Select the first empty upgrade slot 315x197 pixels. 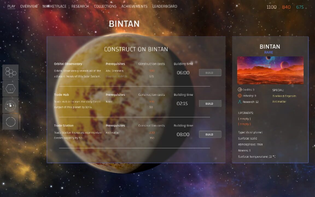(244, 119)
